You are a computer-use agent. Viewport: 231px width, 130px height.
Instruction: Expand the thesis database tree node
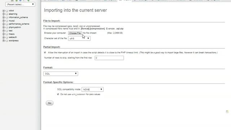(4, 34)
